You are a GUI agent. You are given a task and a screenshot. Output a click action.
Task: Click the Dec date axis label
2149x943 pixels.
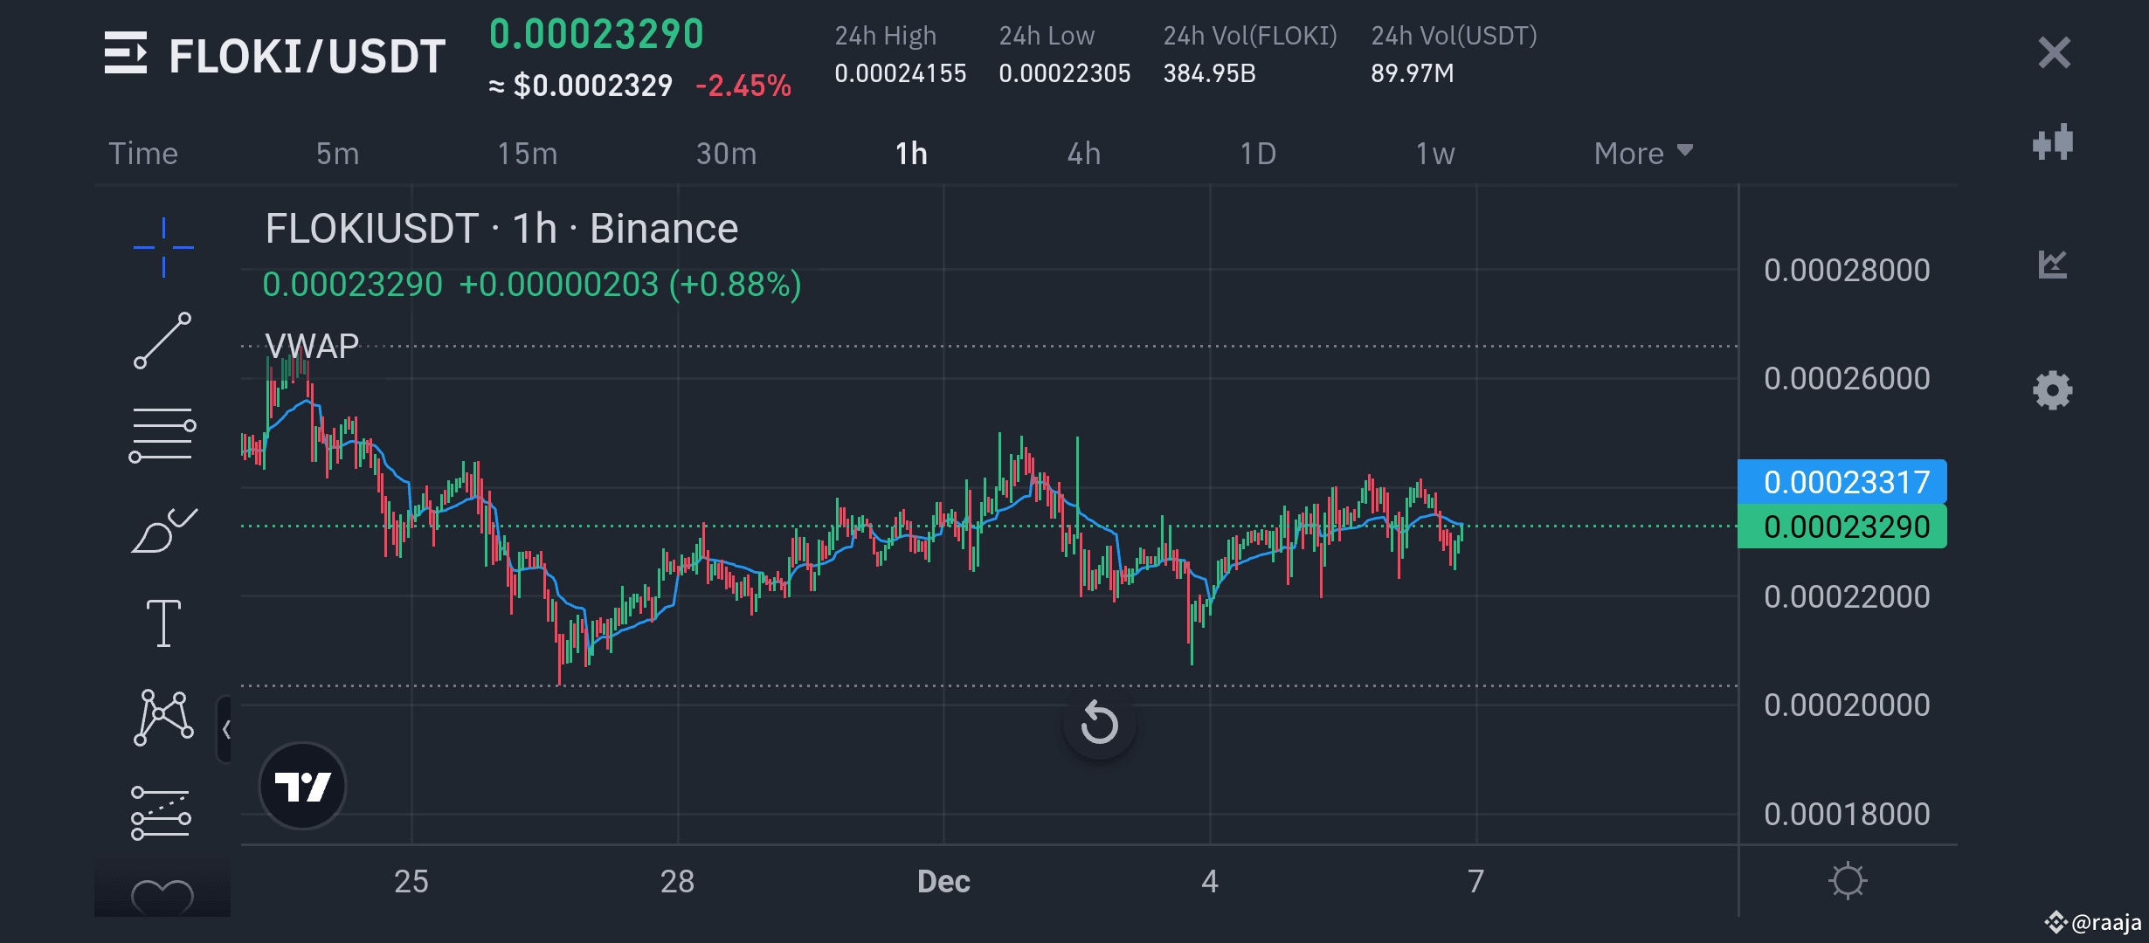click(x=943, y=882)
